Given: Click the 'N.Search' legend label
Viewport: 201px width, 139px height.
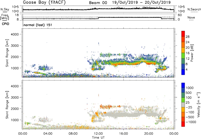Looking at the screenshot, I should coord(194,9).
